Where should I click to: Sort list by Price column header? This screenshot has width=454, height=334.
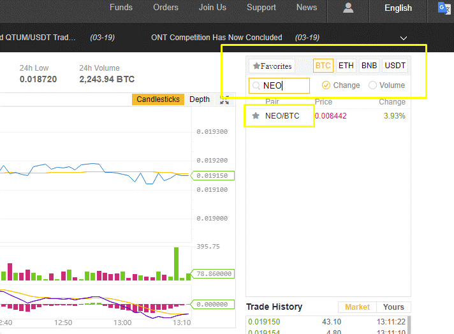[323, 102]
